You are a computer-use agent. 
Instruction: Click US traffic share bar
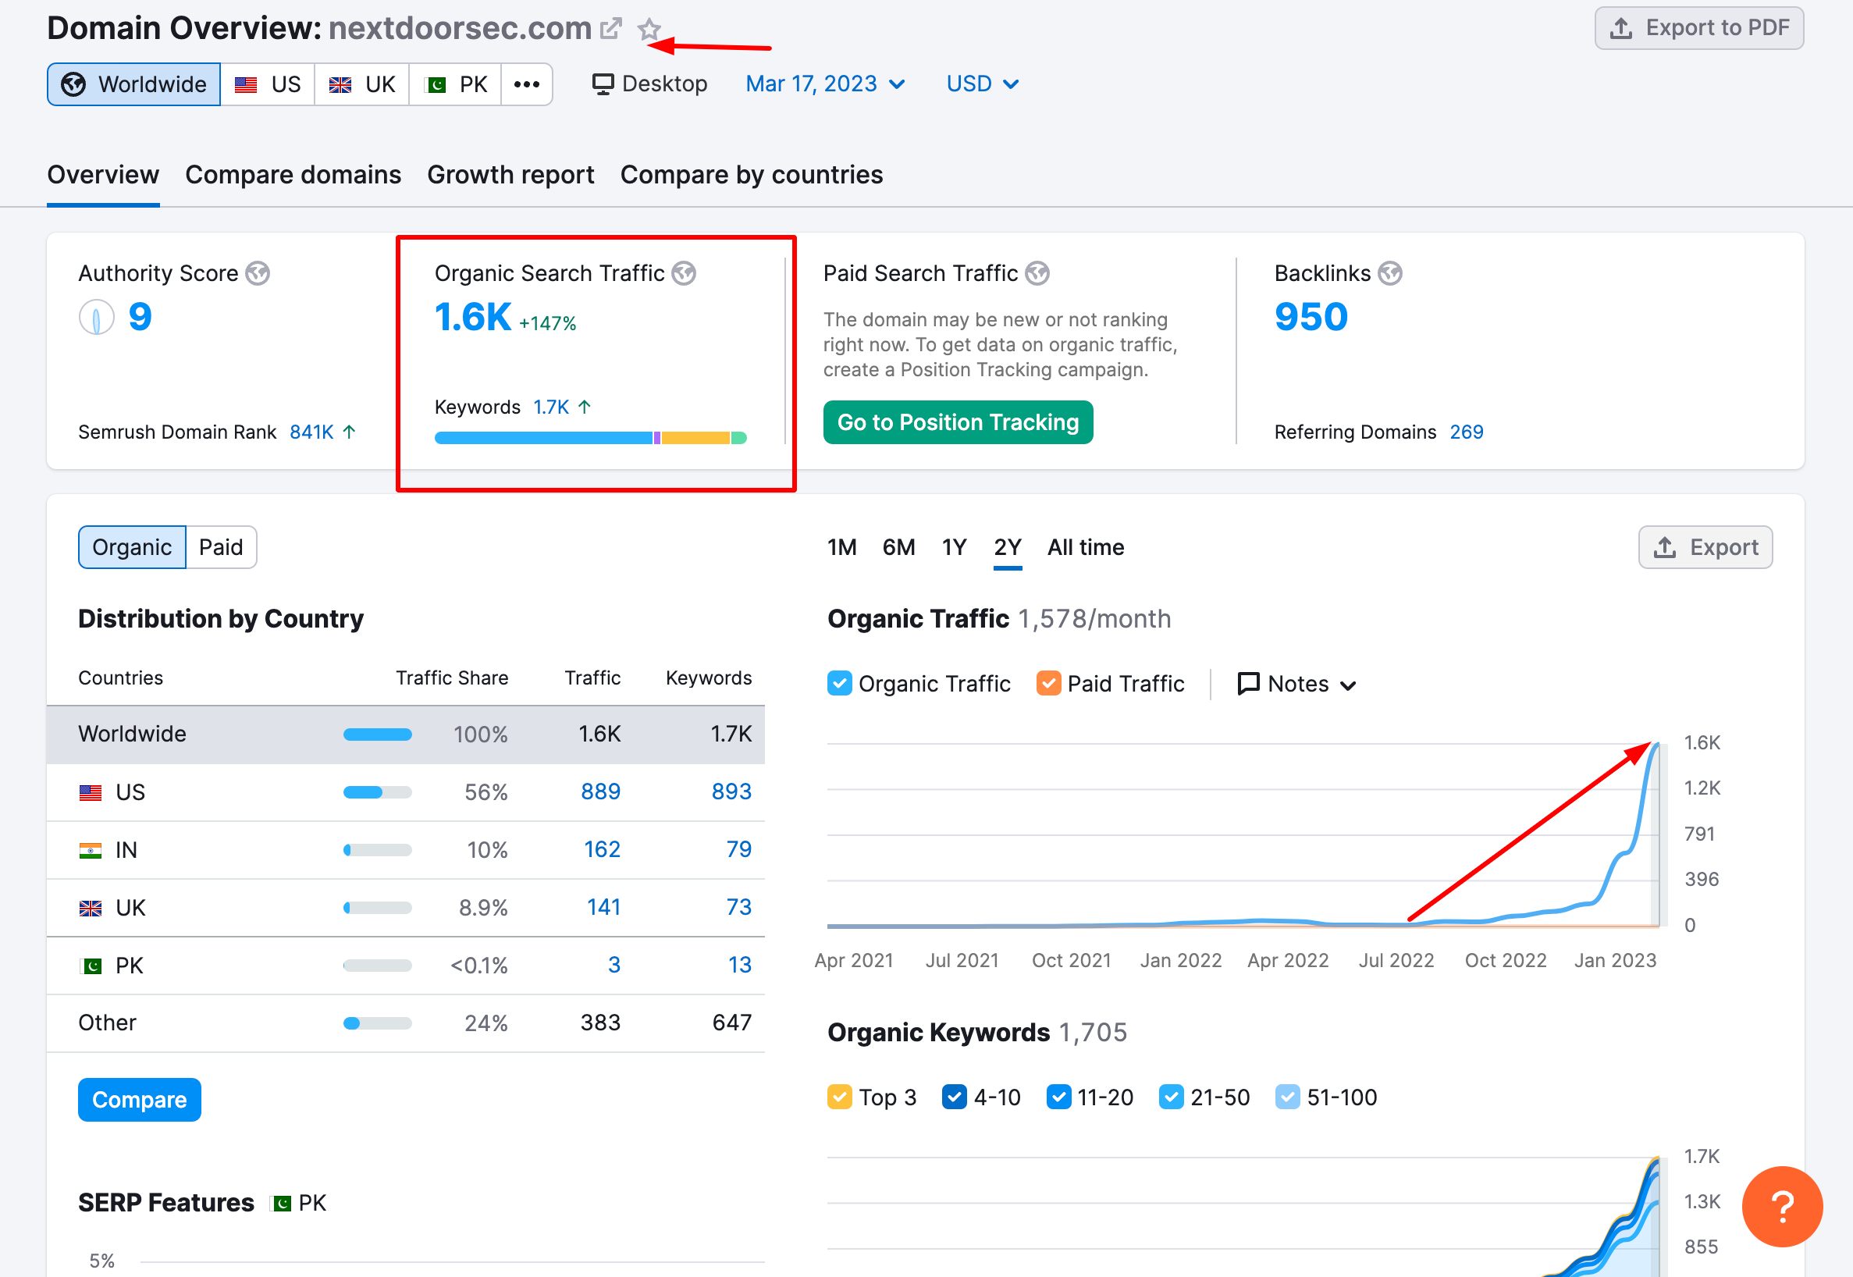click(x=378, y=792)
